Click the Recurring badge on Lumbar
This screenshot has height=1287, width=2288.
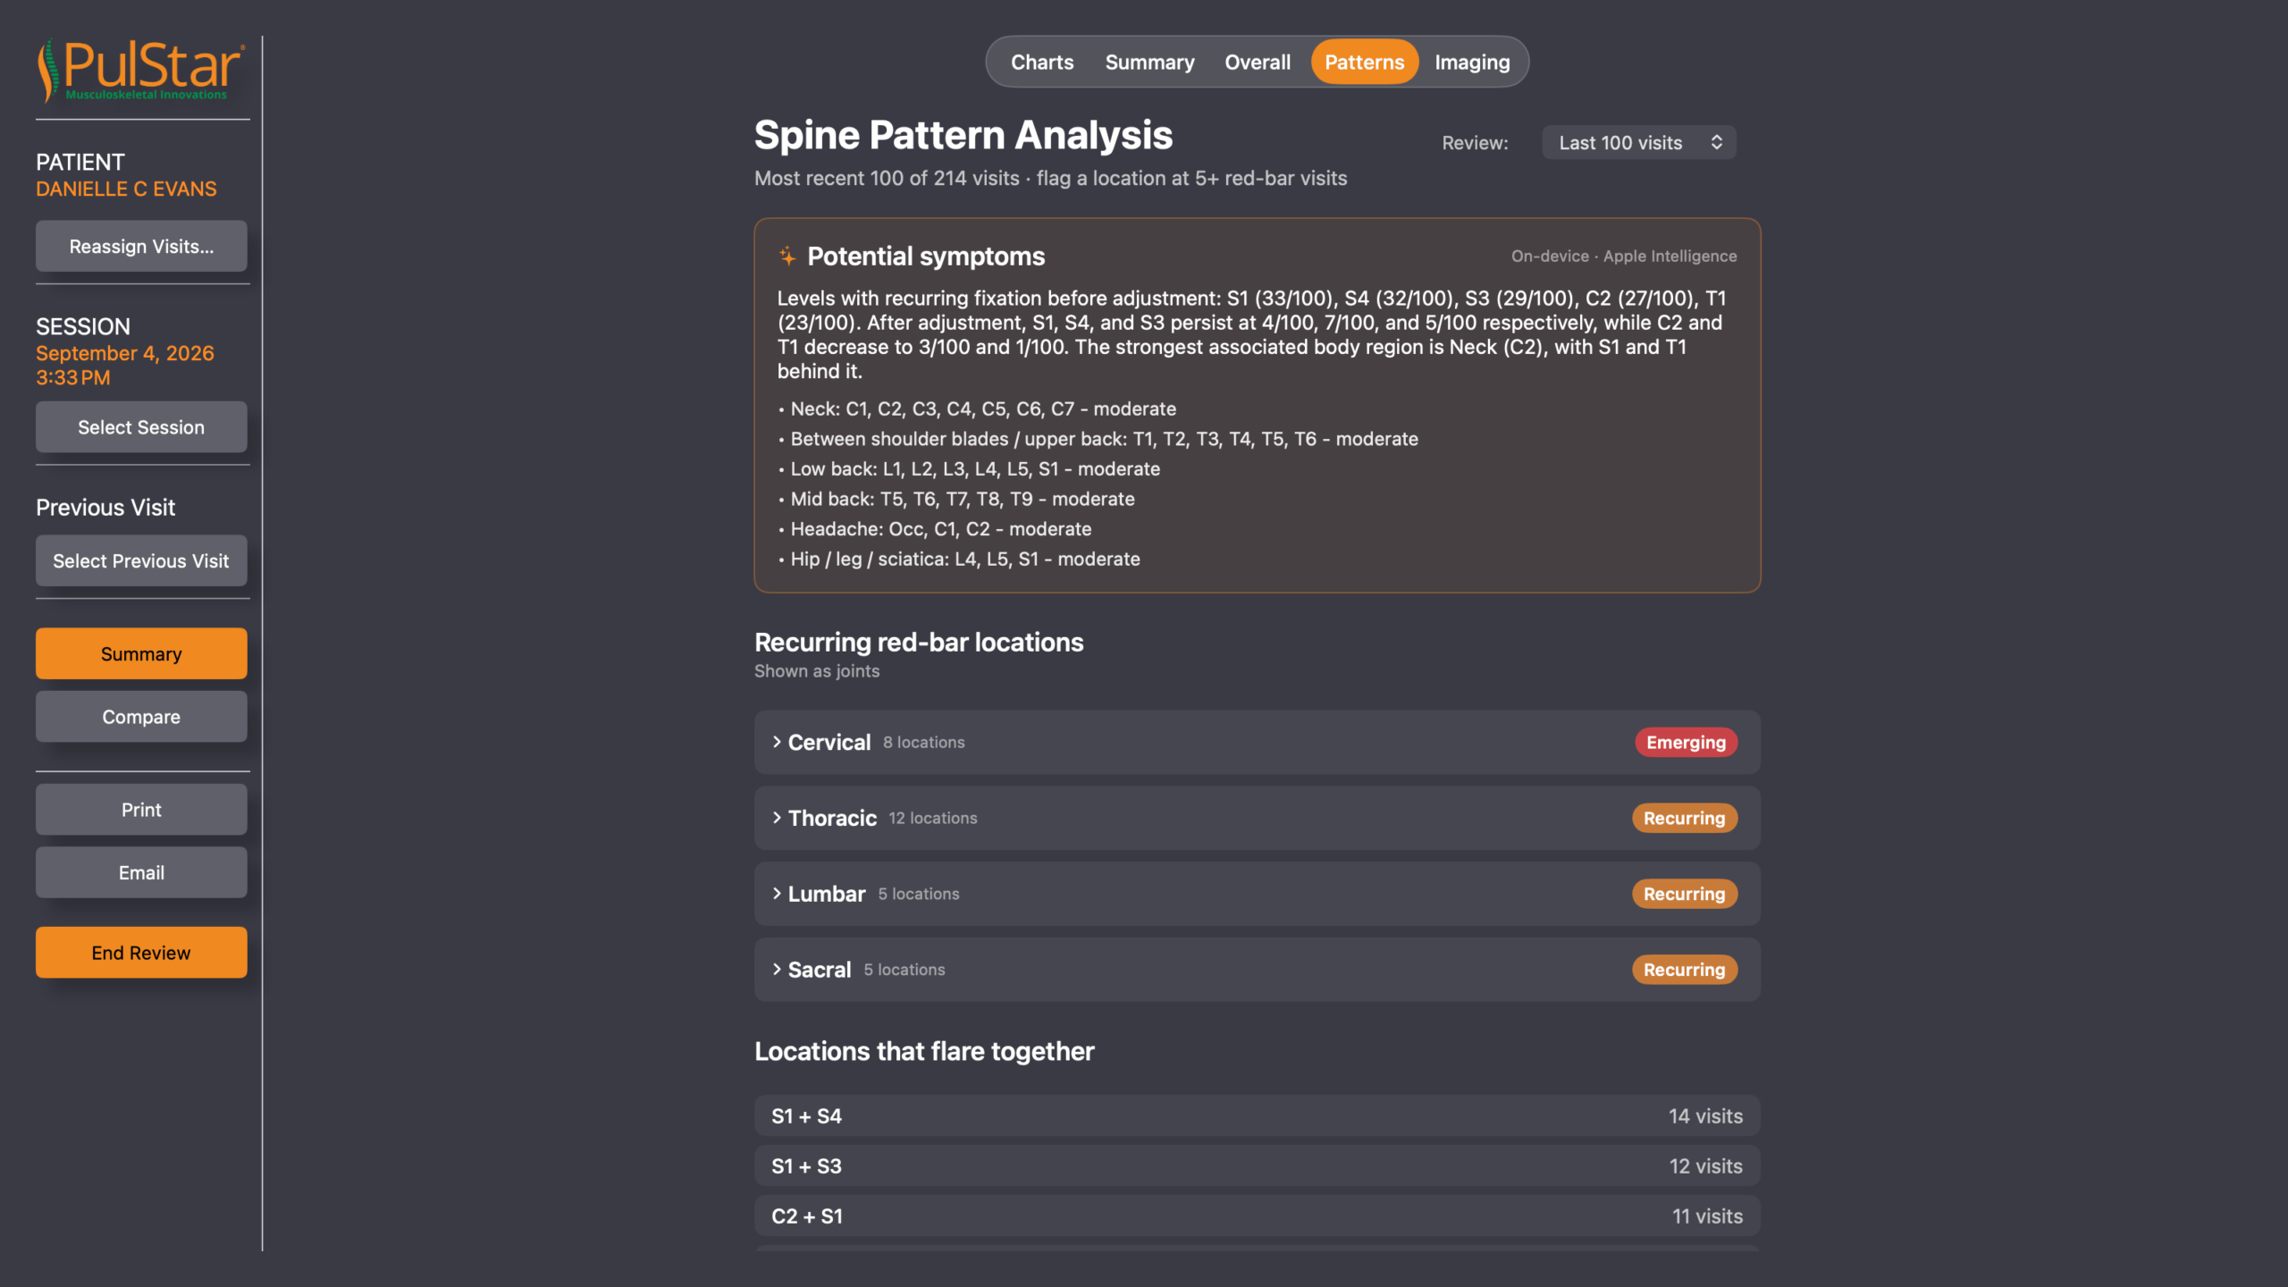tap(1685, 894)
